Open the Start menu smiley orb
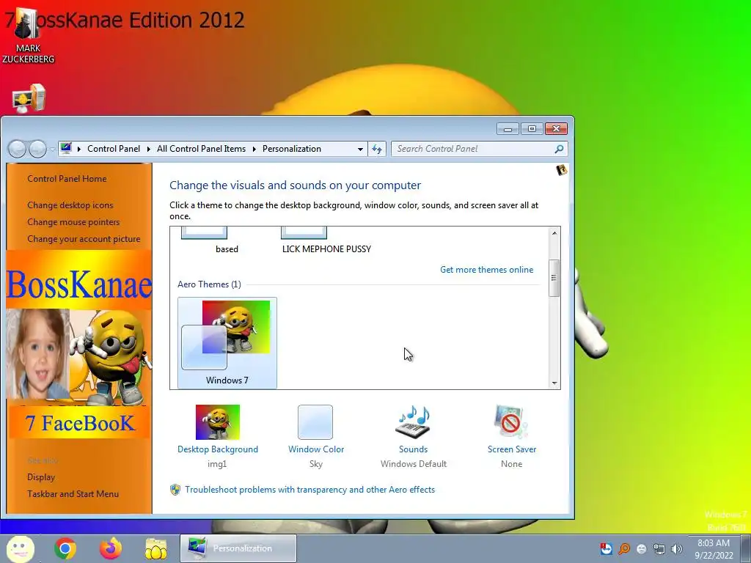751x563 pixels. coord(20,548)
